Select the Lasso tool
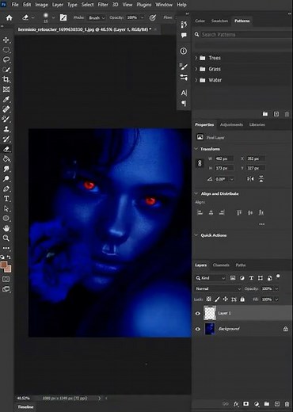The image size is (293, 412). (6, 59)
